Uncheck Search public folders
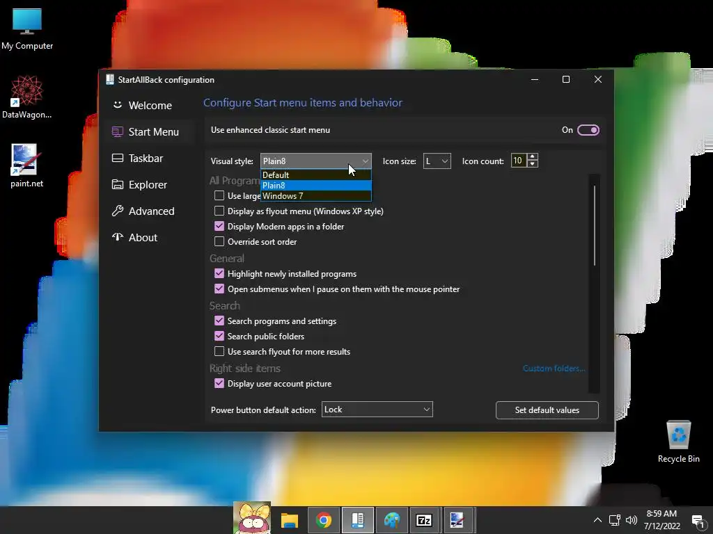This screenshot has width=713, height=534. coord(219,336)
